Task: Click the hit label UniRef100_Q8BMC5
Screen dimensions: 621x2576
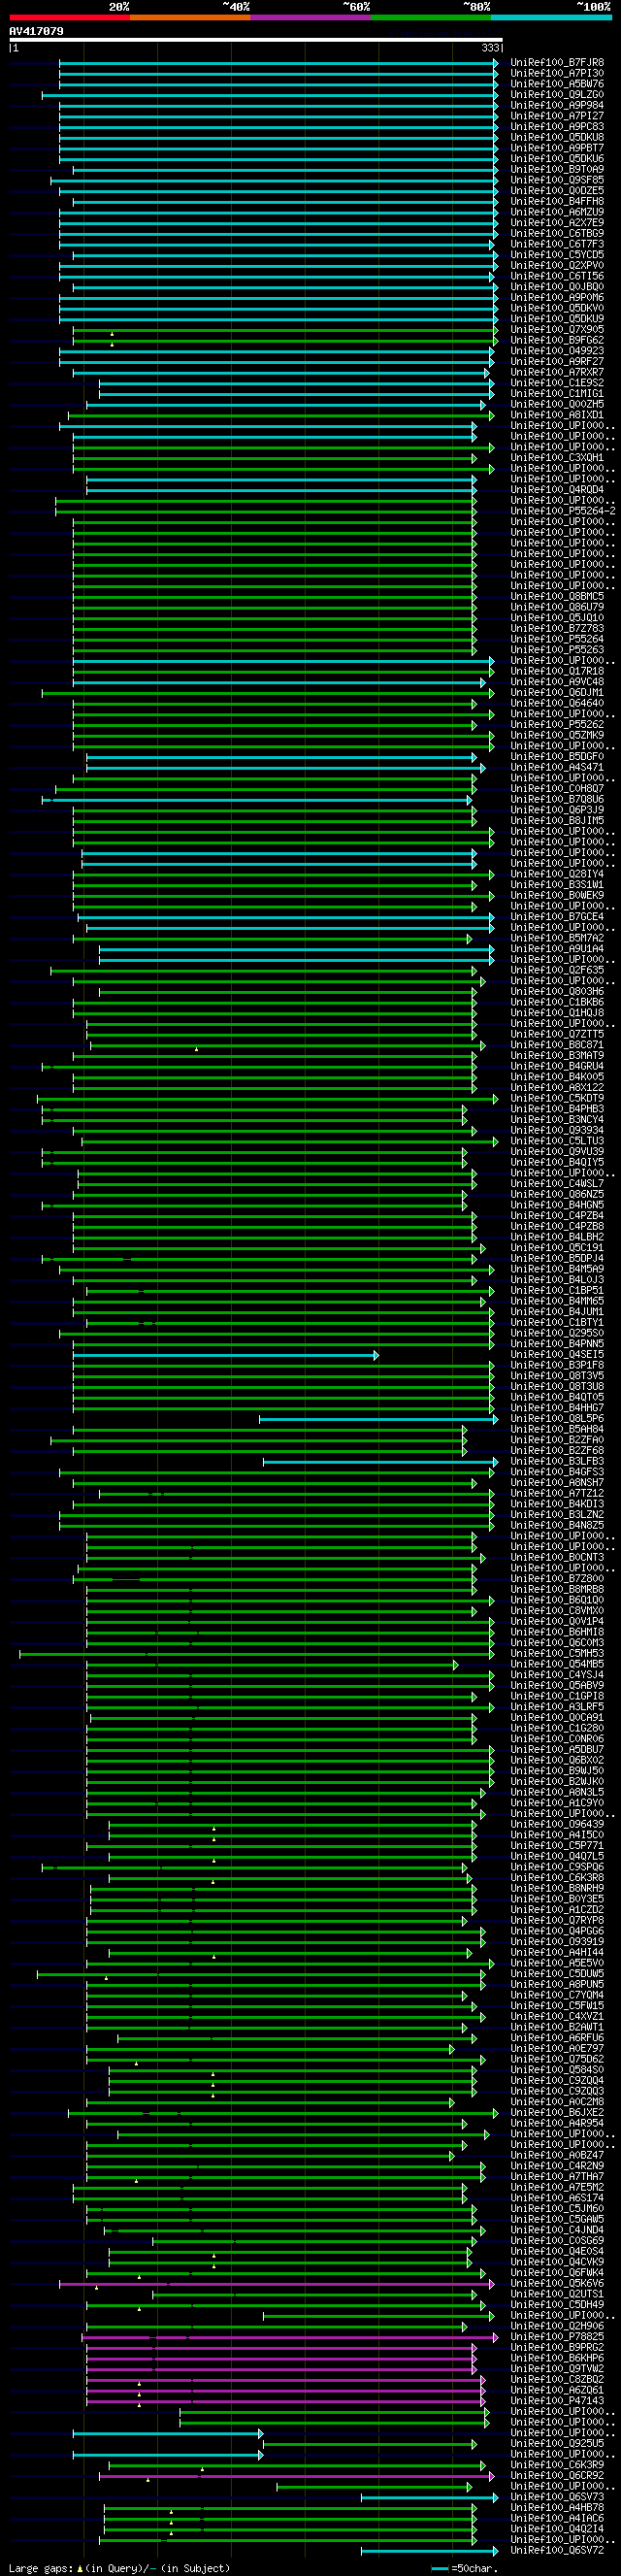Action: (557, 596)
